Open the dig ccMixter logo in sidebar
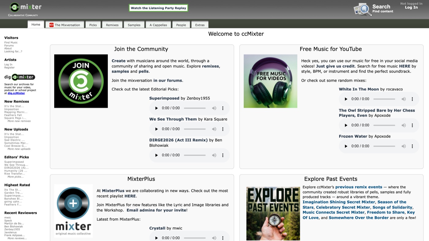This screenshot has width=429, height=241. pyautogui.click(x=20, y=77)
